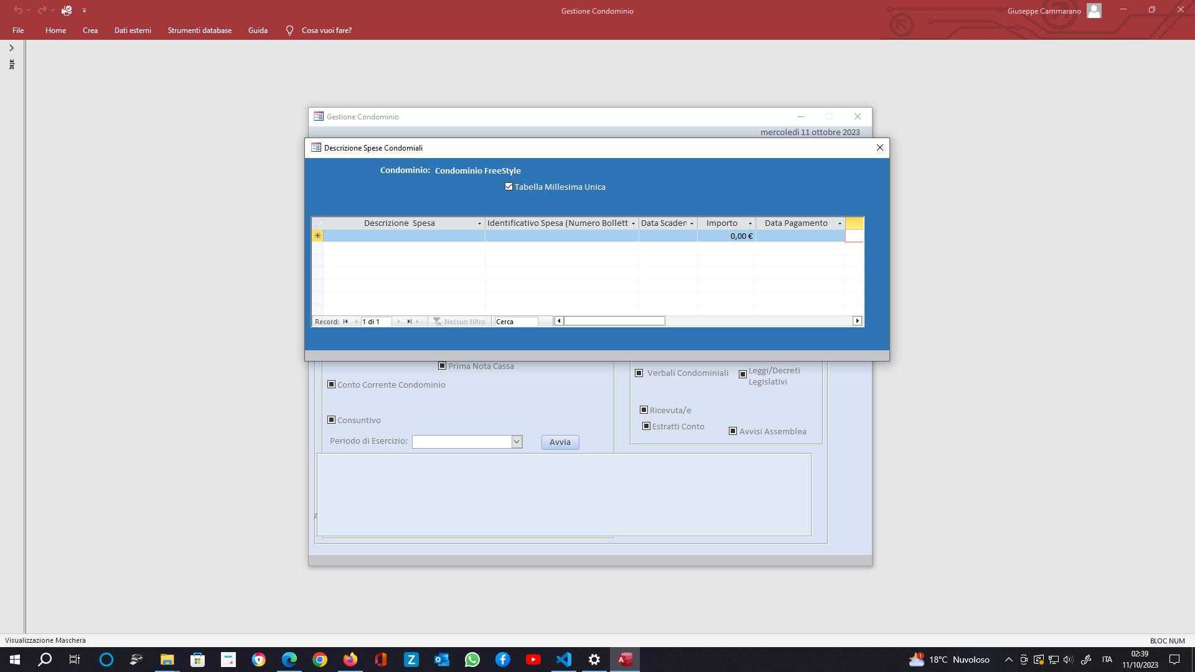This screenshot has height=672, width=1195.
Task: Open Windows Start menu
Action: click(x=15, y=660)
